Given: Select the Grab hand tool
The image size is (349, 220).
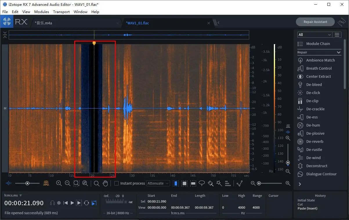Looking at the screenshot, I should point(105,183).
